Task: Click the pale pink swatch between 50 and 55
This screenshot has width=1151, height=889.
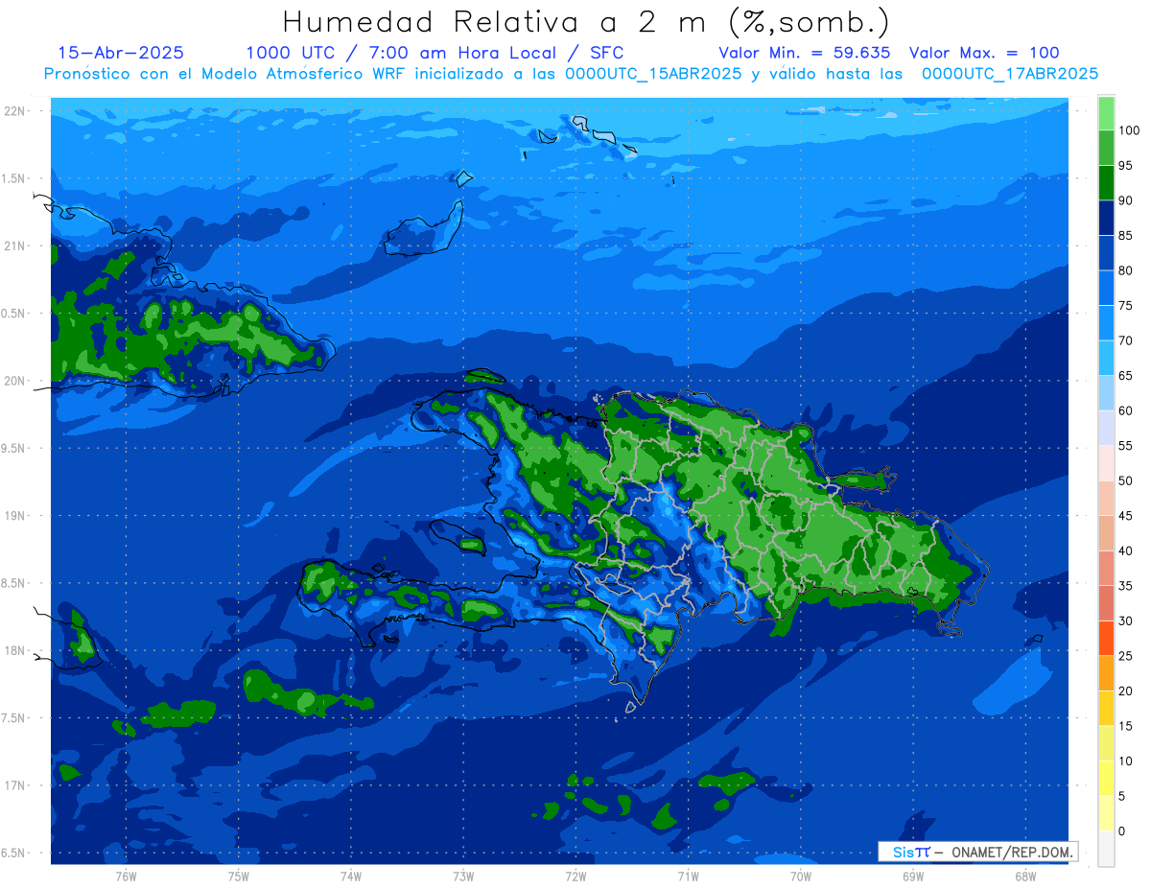Action: coord(1106,463)
